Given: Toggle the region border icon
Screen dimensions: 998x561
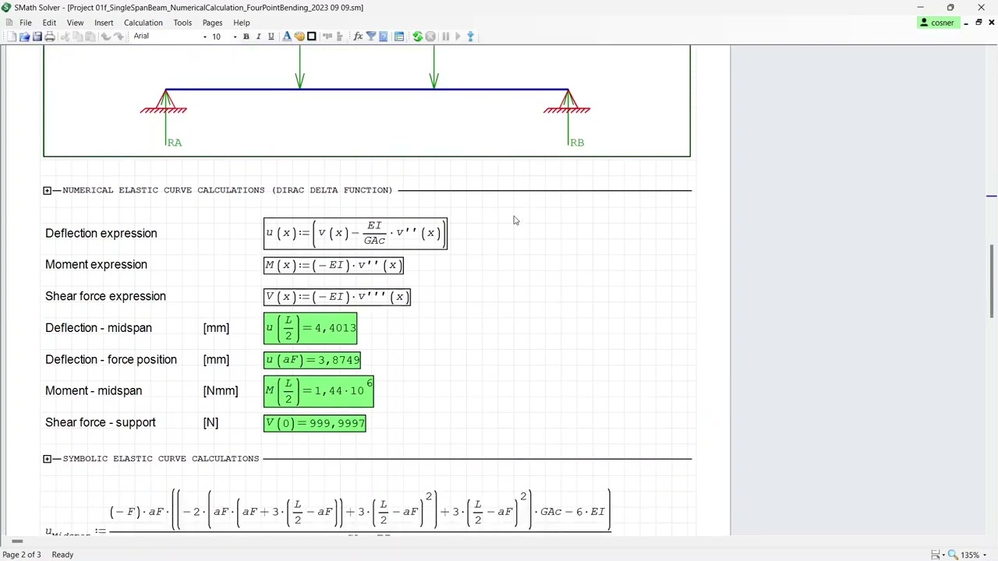Looking at the screenshot, I should 311,37.
